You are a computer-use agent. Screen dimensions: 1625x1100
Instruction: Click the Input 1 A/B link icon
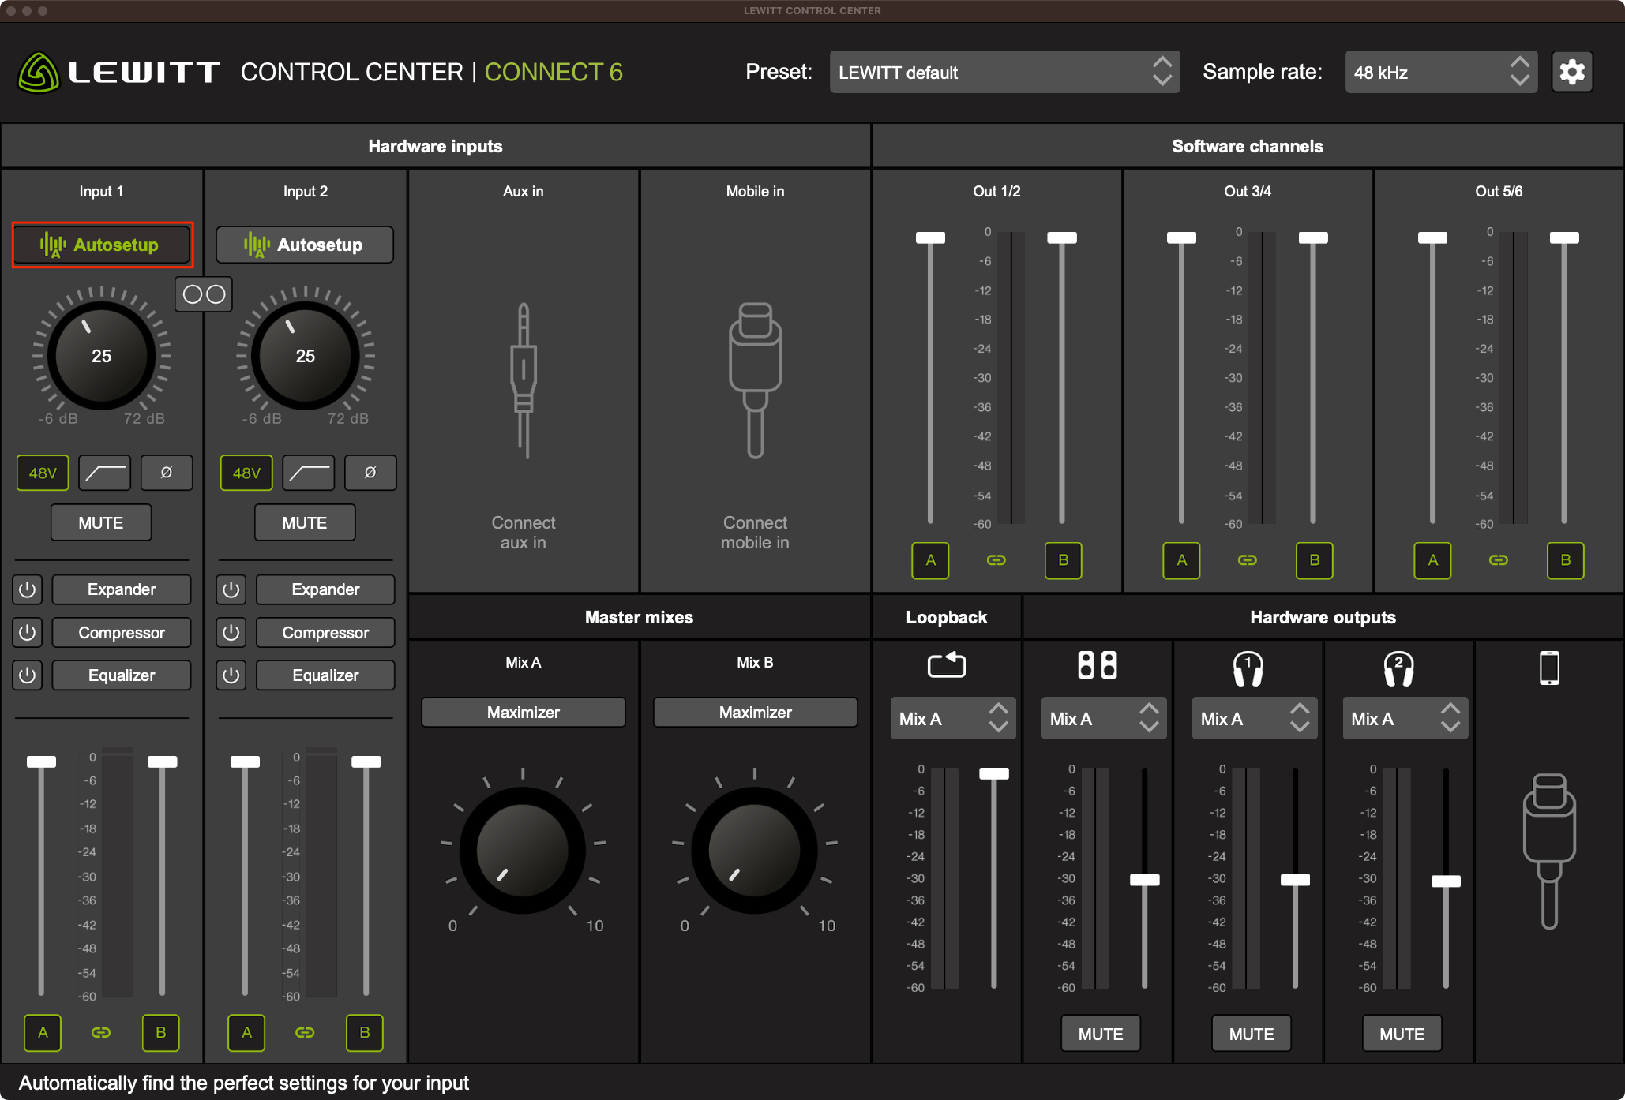point(101,1032)
